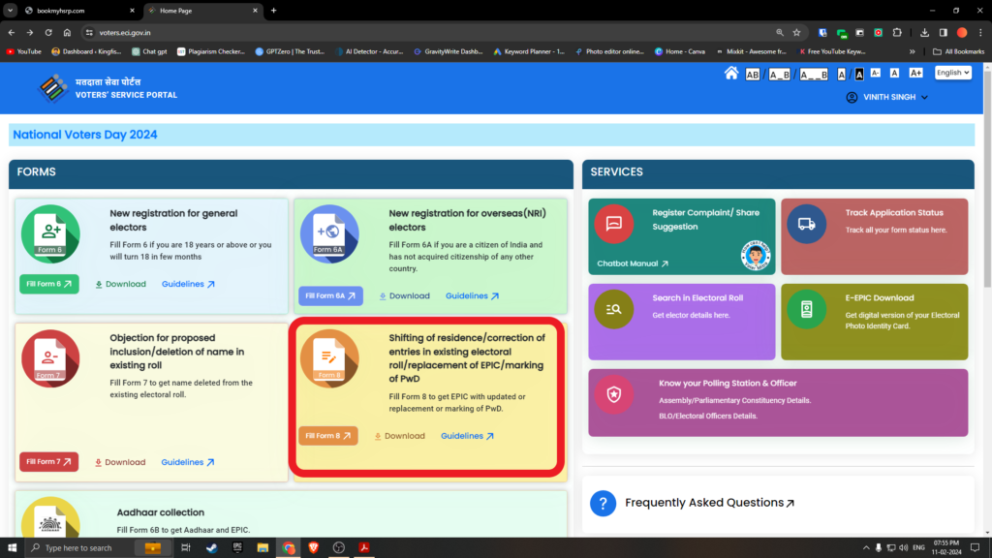Open Search in Electoral Roll icon
This screenshot has width=992, height=558.
coord(613,309)
